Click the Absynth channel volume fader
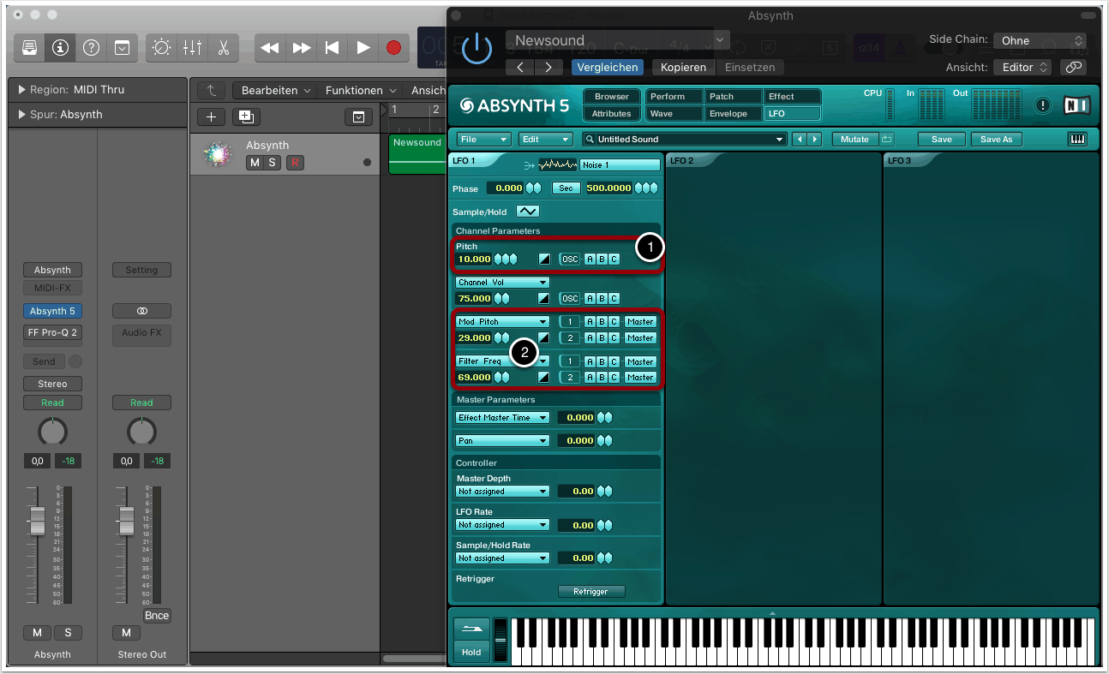The width and height of the screenshot is (1109, 674). [37, 520]
